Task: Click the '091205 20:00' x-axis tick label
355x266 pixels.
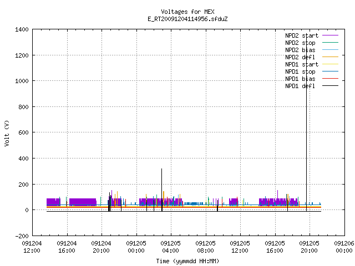Action: coord(309,247)
